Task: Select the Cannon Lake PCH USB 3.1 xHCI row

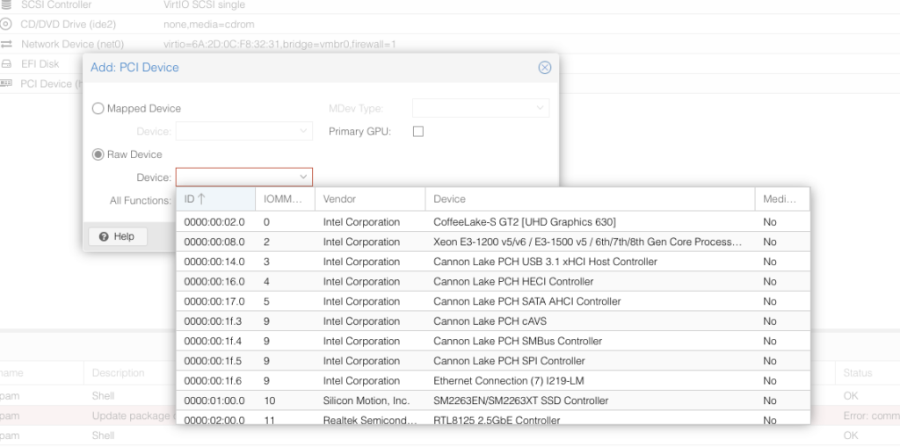Action: pos(545,262)
